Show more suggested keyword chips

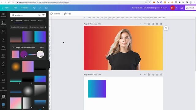pyautogui.click(x=45, y=27)
